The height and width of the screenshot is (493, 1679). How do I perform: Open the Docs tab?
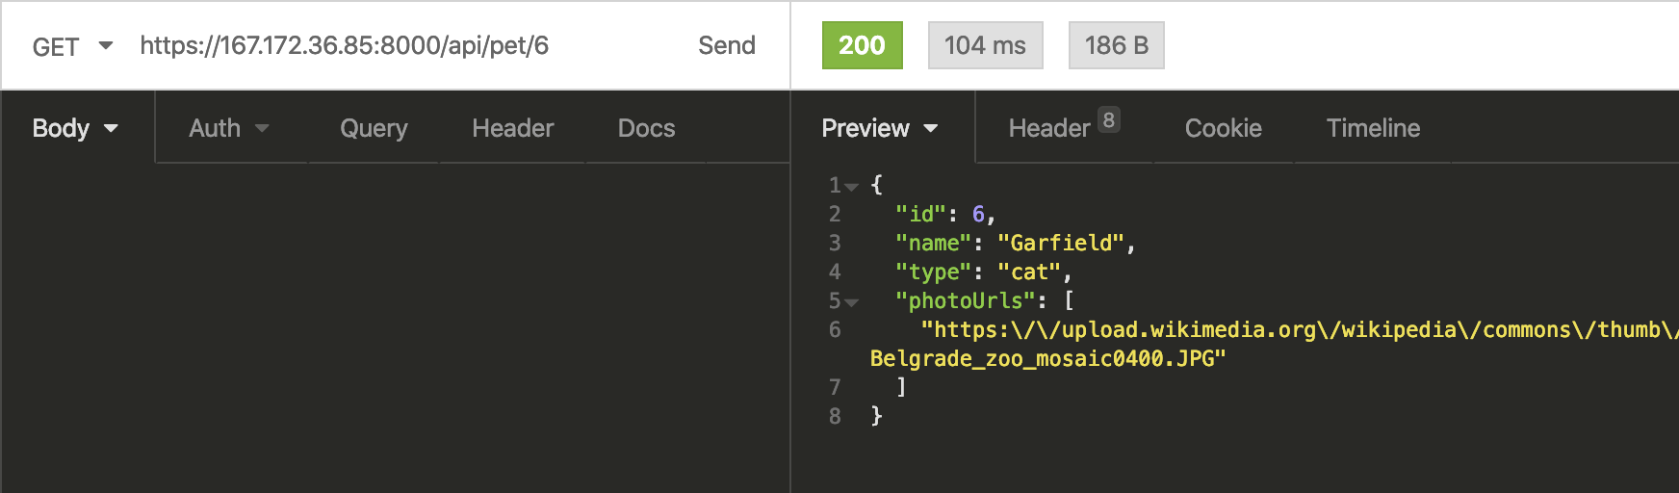[646, 128]
